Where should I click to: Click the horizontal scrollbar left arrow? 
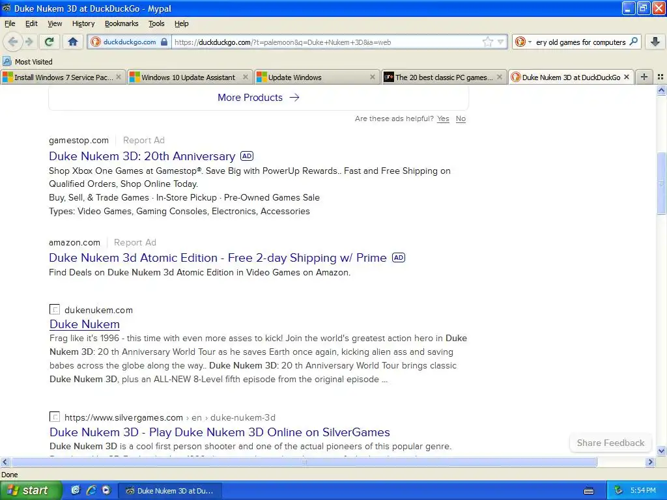(x=5, y=462)
